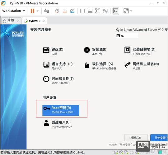Click the CD/DVD drive status icon
This screenshot has height=155, width=168.
click(x=121, y=152)
